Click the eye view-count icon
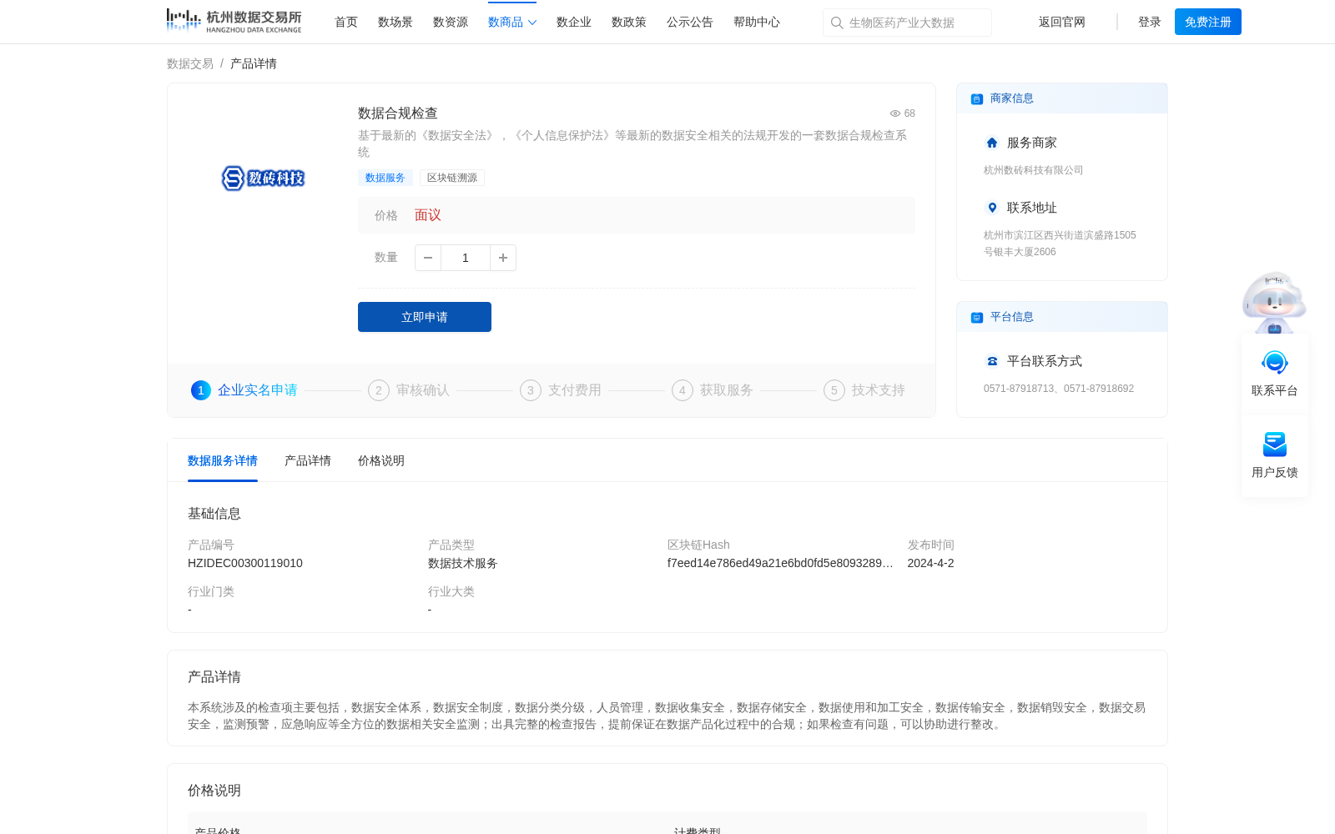The image size is (1335, 834). coord(895,113)
